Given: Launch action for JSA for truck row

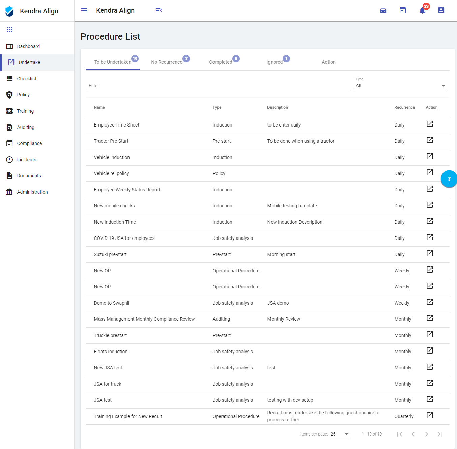Looking at the screenshot, I should [430, 383].
